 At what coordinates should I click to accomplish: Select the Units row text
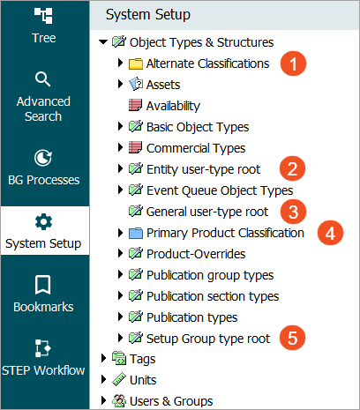143,380
